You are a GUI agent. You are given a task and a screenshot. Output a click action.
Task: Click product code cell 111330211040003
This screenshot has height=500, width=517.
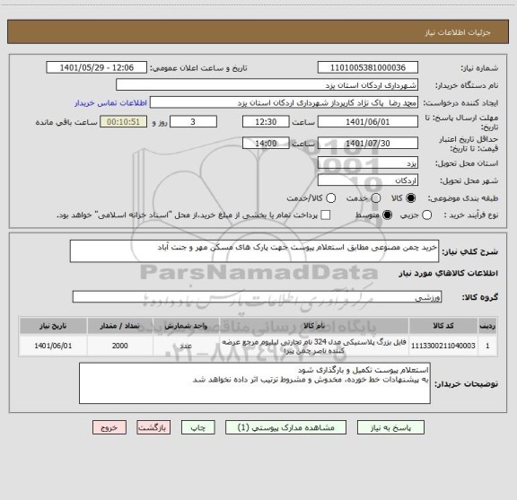point(443,346)
